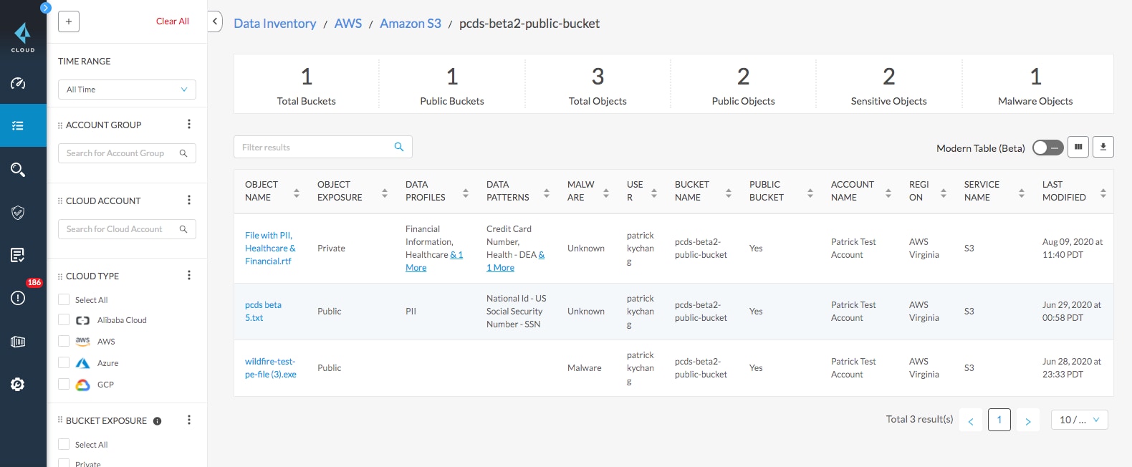This screenshot has height=467, width=1132.
Task: Toggle Modern Table (Beta) switch
Action: 1047,148
